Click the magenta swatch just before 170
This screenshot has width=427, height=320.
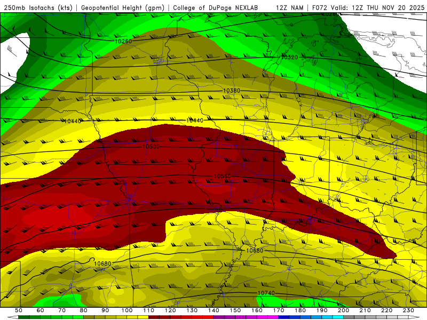[x=273, y=317]
